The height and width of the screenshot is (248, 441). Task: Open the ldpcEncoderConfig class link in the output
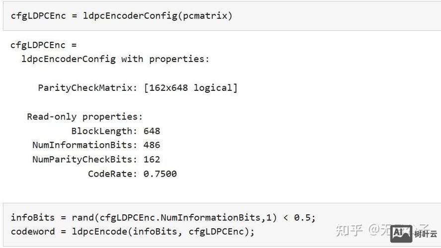69,59
